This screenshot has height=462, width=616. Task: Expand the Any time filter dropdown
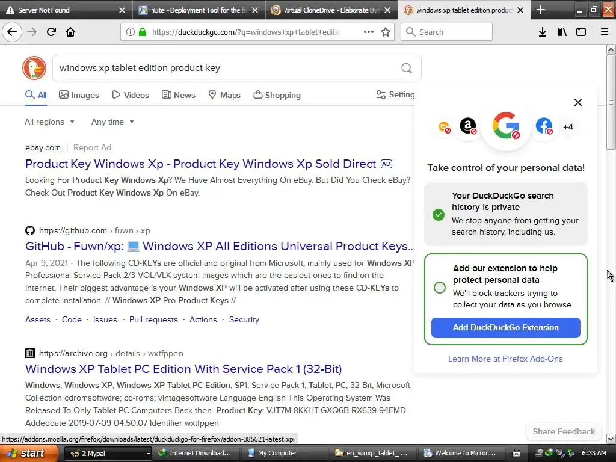(112, 122)
